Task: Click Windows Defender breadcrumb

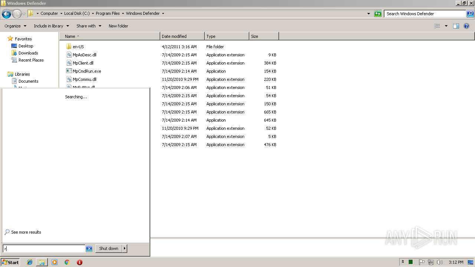Action: [143, 13]
